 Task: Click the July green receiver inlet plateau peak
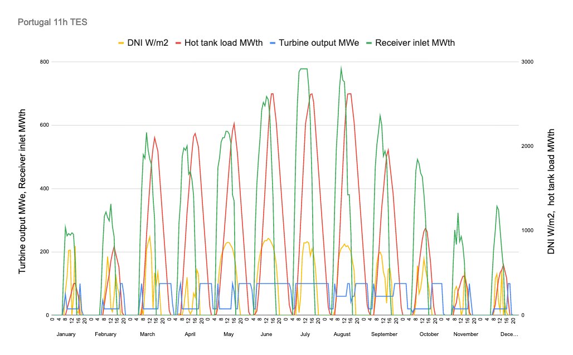point(303,69)
